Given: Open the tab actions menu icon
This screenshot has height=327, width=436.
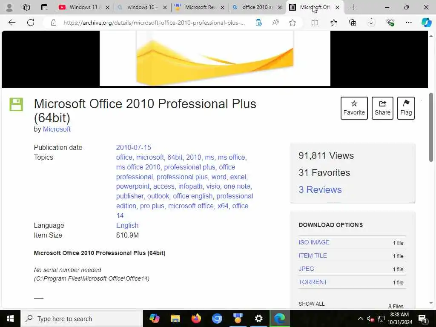Looking at the screenshot, I should [x=44, y=8].
